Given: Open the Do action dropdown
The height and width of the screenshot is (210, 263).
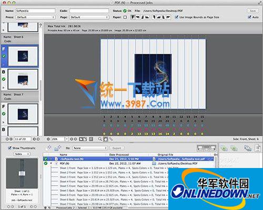Looking at the screenshot, I should [90, 148].
